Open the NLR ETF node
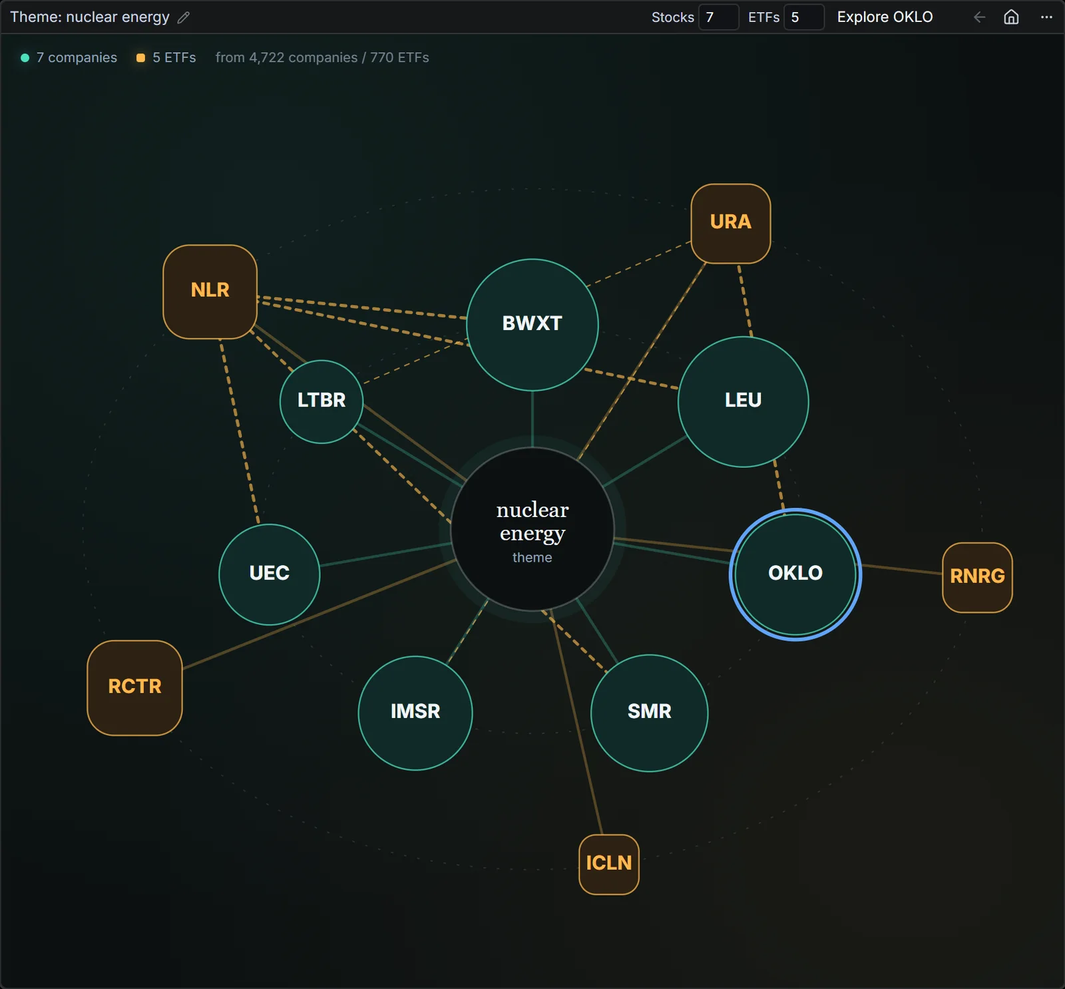Viewport: 1065px width, 989px height. (210, 292)
